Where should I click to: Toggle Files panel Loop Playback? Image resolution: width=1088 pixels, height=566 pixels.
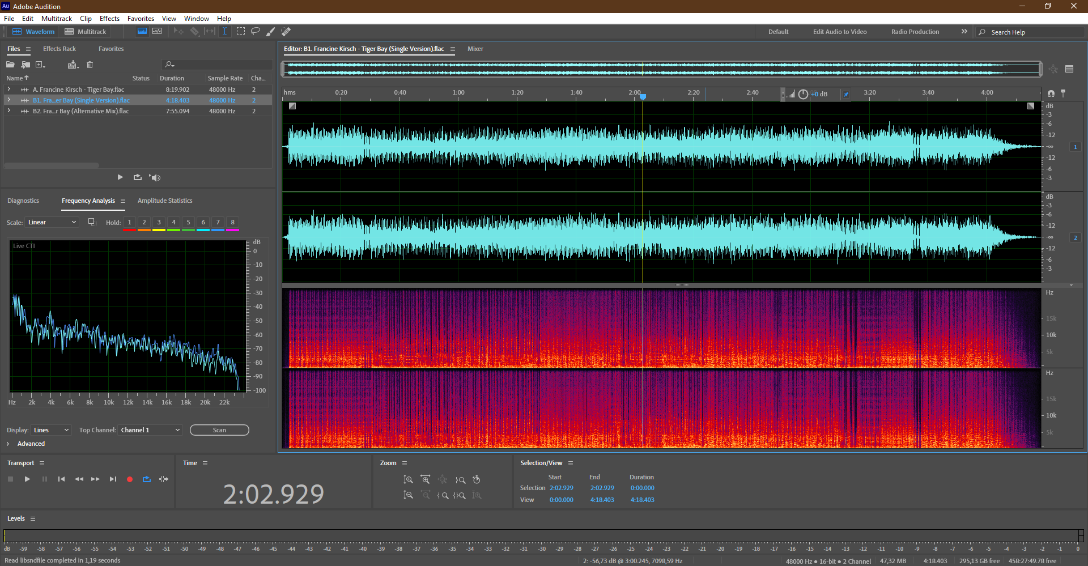point(138,177)
